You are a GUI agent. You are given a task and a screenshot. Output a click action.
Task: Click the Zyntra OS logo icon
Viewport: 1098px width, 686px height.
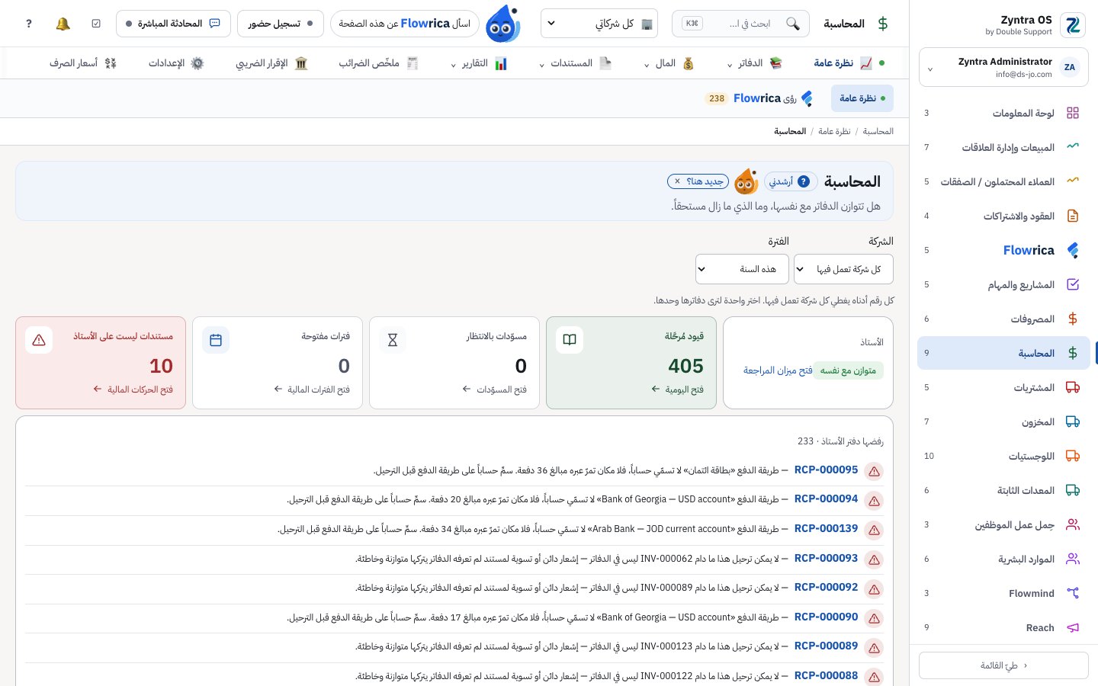[1073, 25]
